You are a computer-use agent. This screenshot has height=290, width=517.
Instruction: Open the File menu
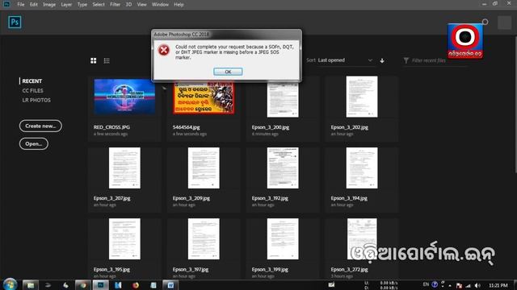point(21,5)
